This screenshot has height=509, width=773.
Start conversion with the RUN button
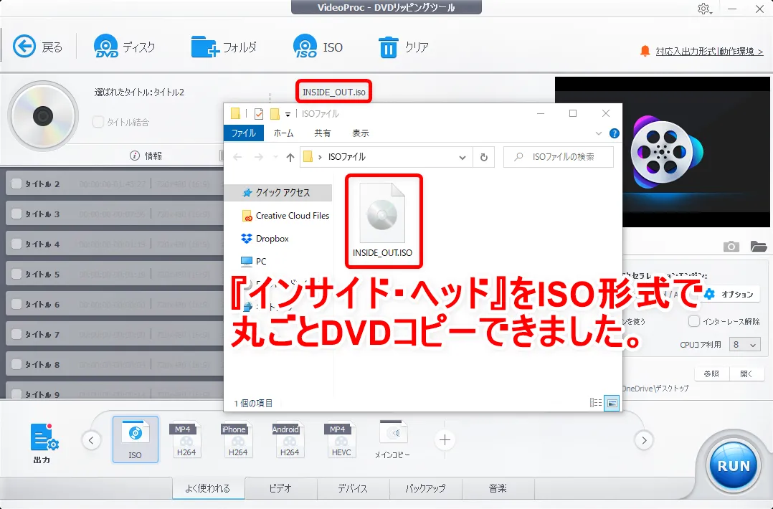[x=733, y=466]
